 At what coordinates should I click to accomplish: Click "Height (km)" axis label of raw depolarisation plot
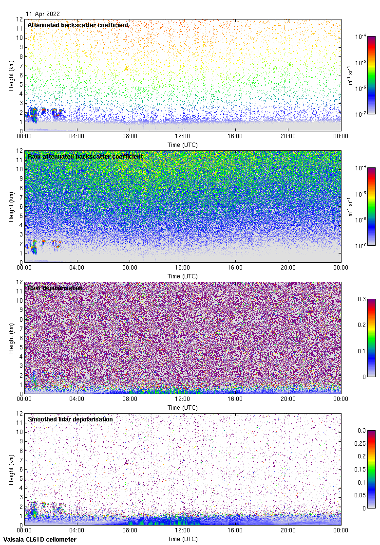click(11, 338)
